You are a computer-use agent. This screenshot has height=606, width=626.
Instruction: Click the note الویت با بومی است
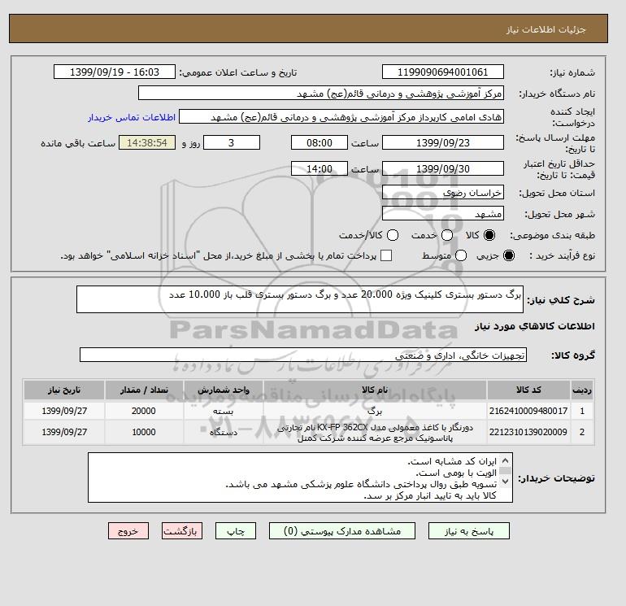(x=456, y=473)
